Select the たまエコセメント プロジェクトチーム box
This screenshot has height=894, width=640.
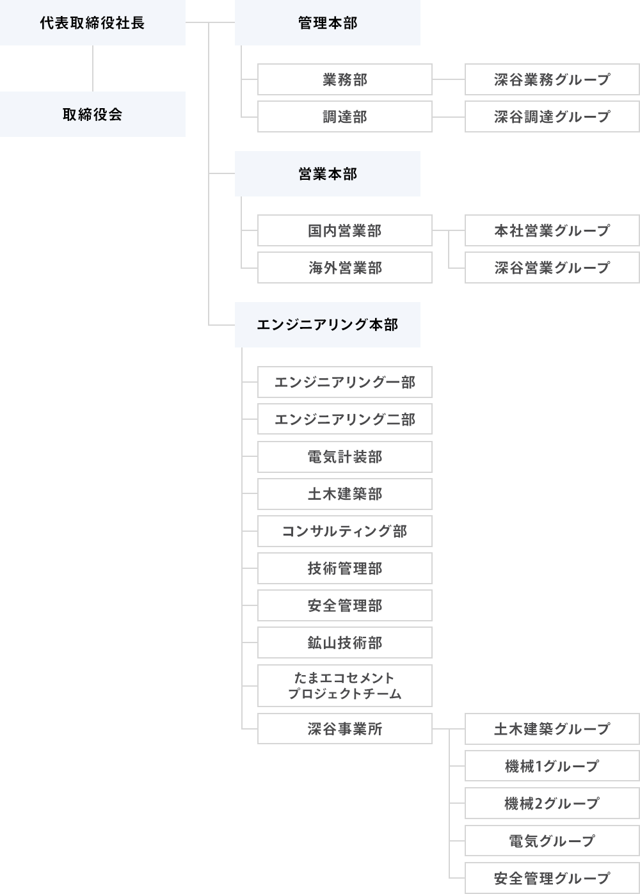tap(344, 686)
